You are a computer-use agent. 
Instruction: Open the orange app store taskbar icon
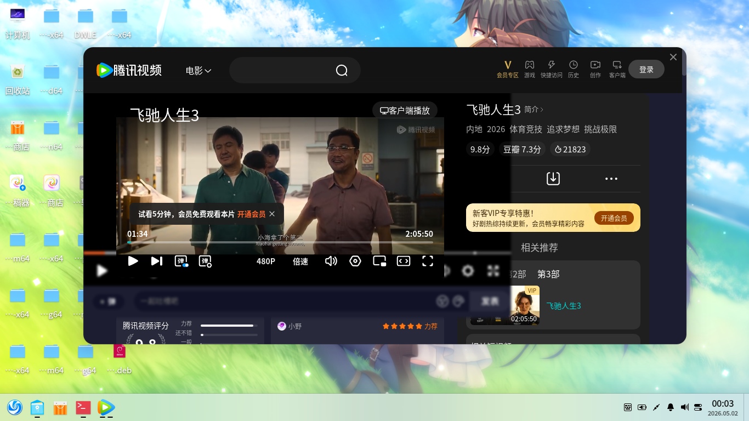point(60,407)
